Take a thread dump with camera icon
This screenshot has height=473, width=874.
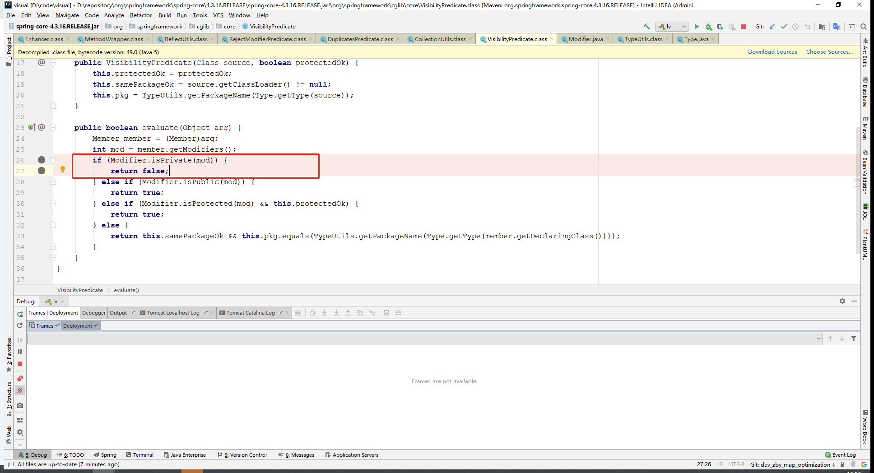coord(20,405)
